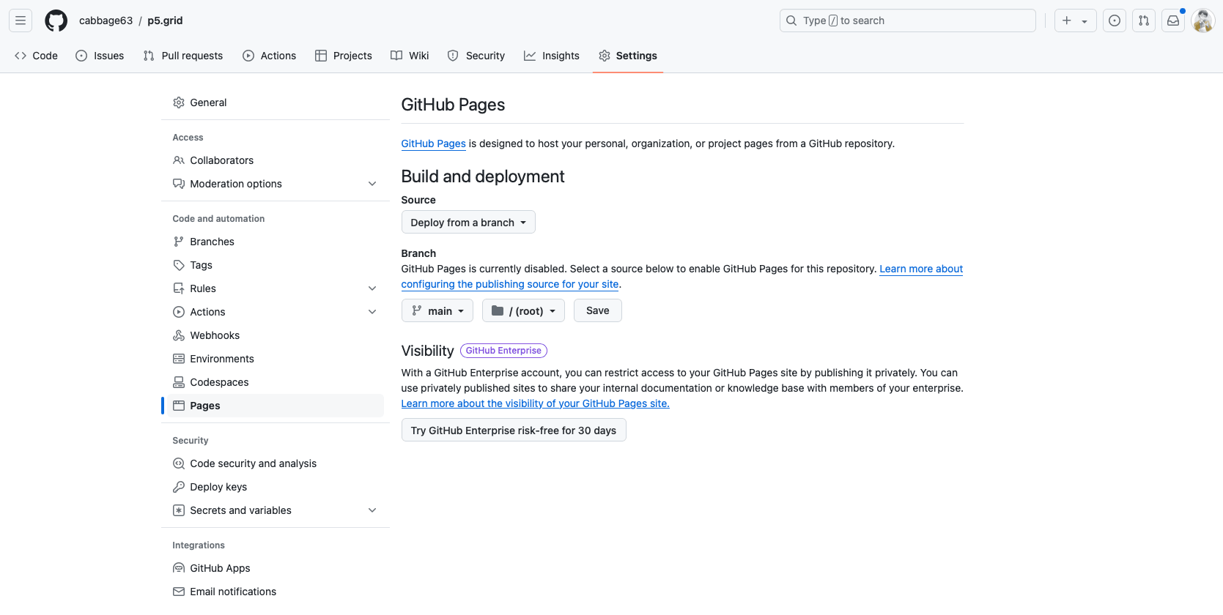Switch to the Code tab
The image size is (1223, 615).
[37, 56]
